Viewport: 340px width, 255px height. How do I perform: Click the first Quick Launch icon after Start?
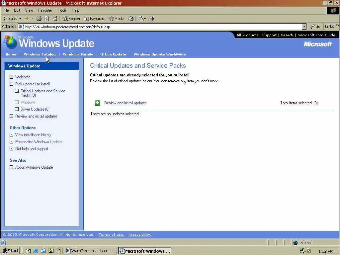pyautogui.click(x=28, y=251)
